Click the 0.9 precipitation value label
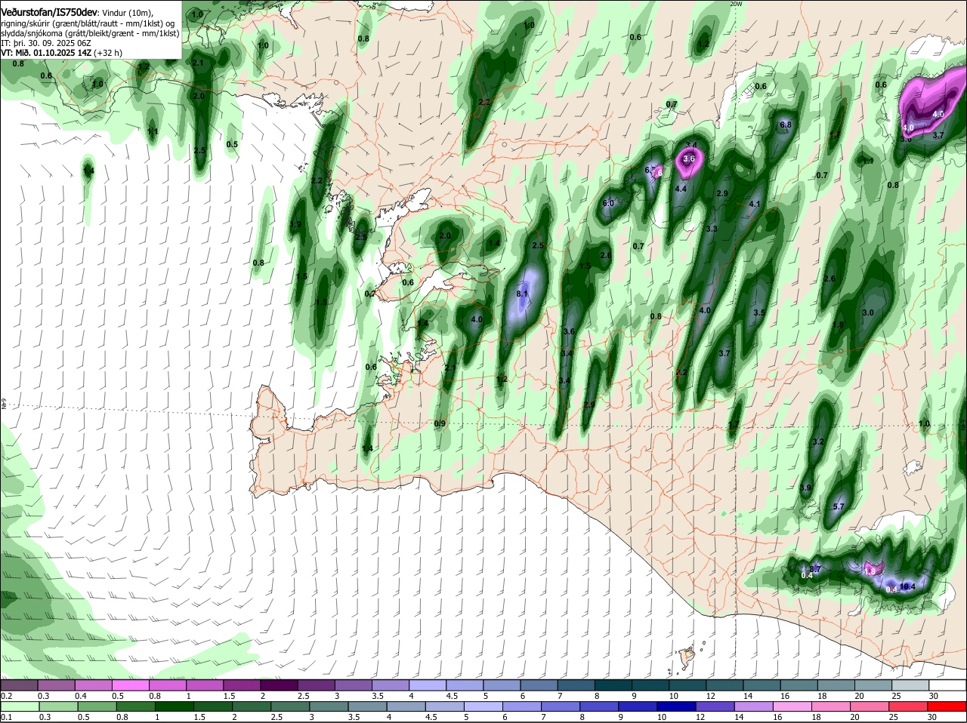Screen dimensions: 967x723 (x=440, y=424)
